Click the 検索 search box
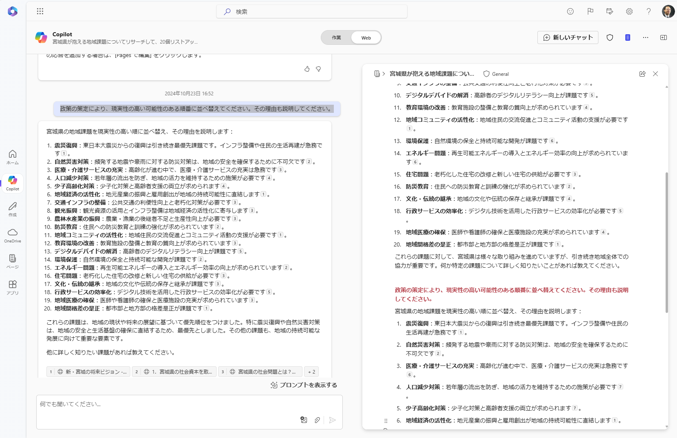 [312, 11]
